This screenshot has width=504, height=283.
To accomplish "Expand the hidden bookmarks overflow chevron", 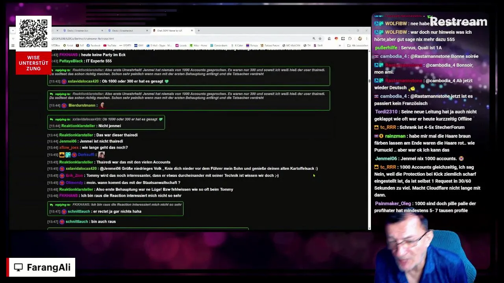I will (x=340, y=46).
